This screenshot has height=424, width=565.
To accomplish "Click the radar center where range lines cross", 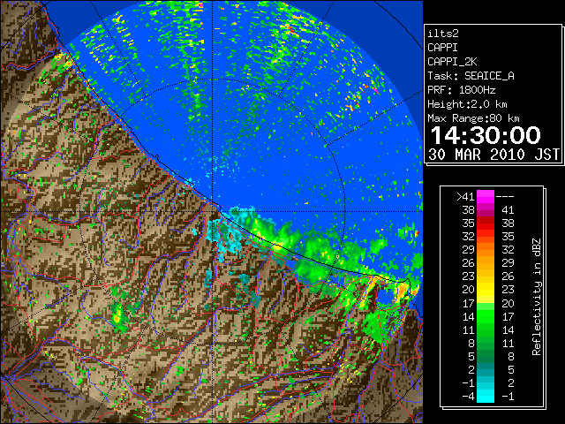I will coord(212,212).
